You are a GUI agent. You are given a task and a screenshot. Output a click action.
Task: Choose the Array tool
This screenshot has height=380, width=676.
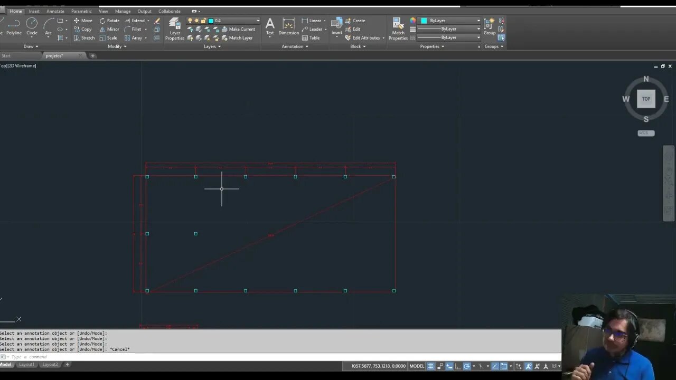[133, 38]
